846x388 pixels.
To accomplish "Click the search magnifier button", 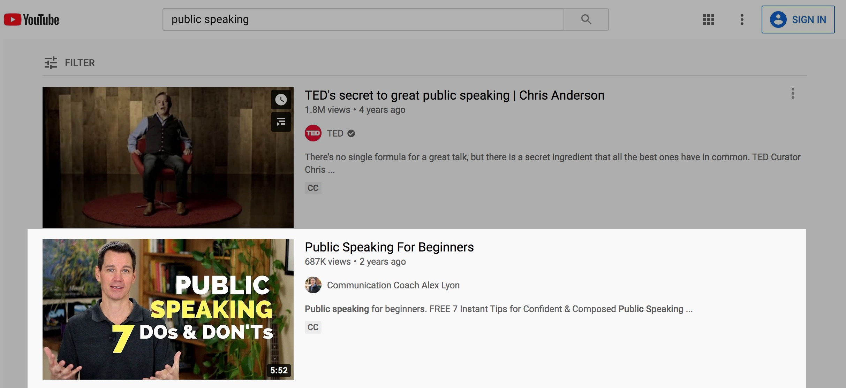I will (x=586, y=20).
